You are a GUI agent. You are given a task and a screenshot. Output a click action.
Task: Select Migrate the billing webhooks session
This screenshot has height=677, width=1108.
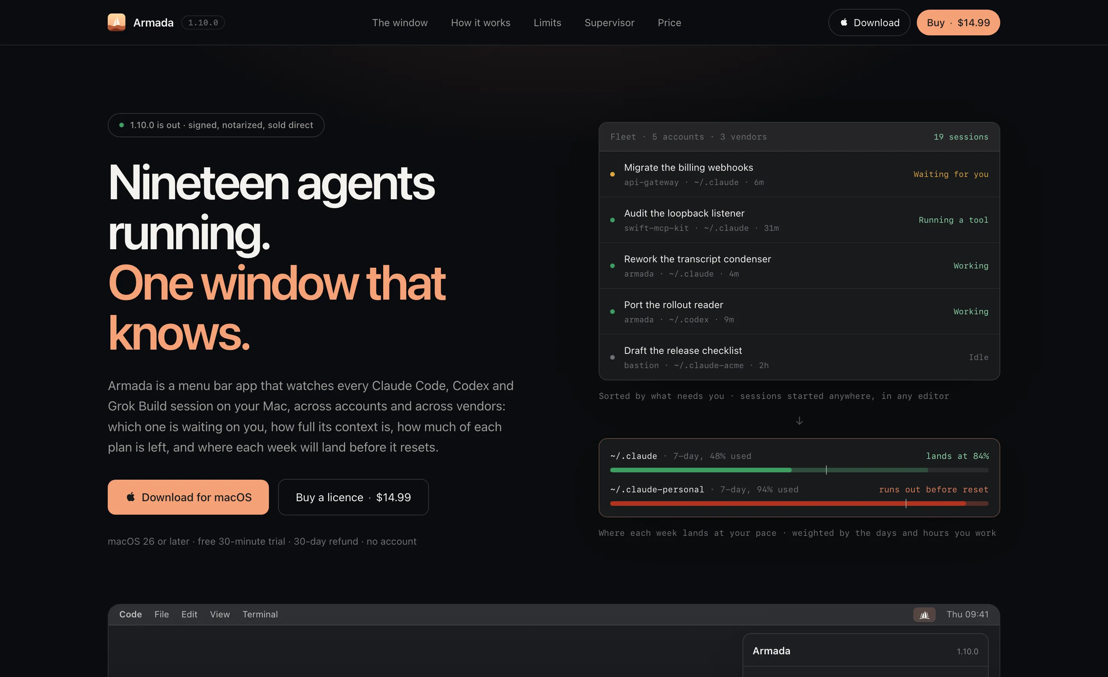click(799, 174)
